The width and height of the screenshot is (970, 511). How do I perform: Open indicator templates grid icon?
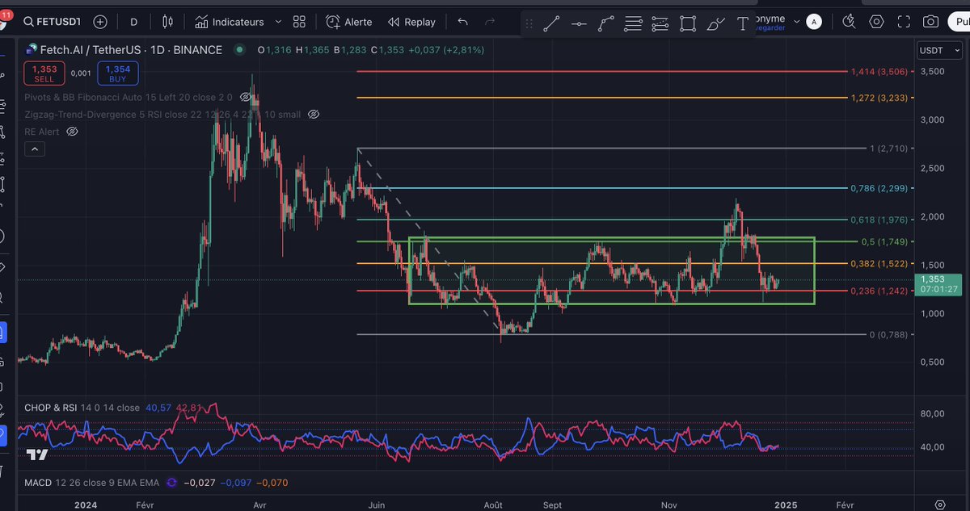(299, 22)
